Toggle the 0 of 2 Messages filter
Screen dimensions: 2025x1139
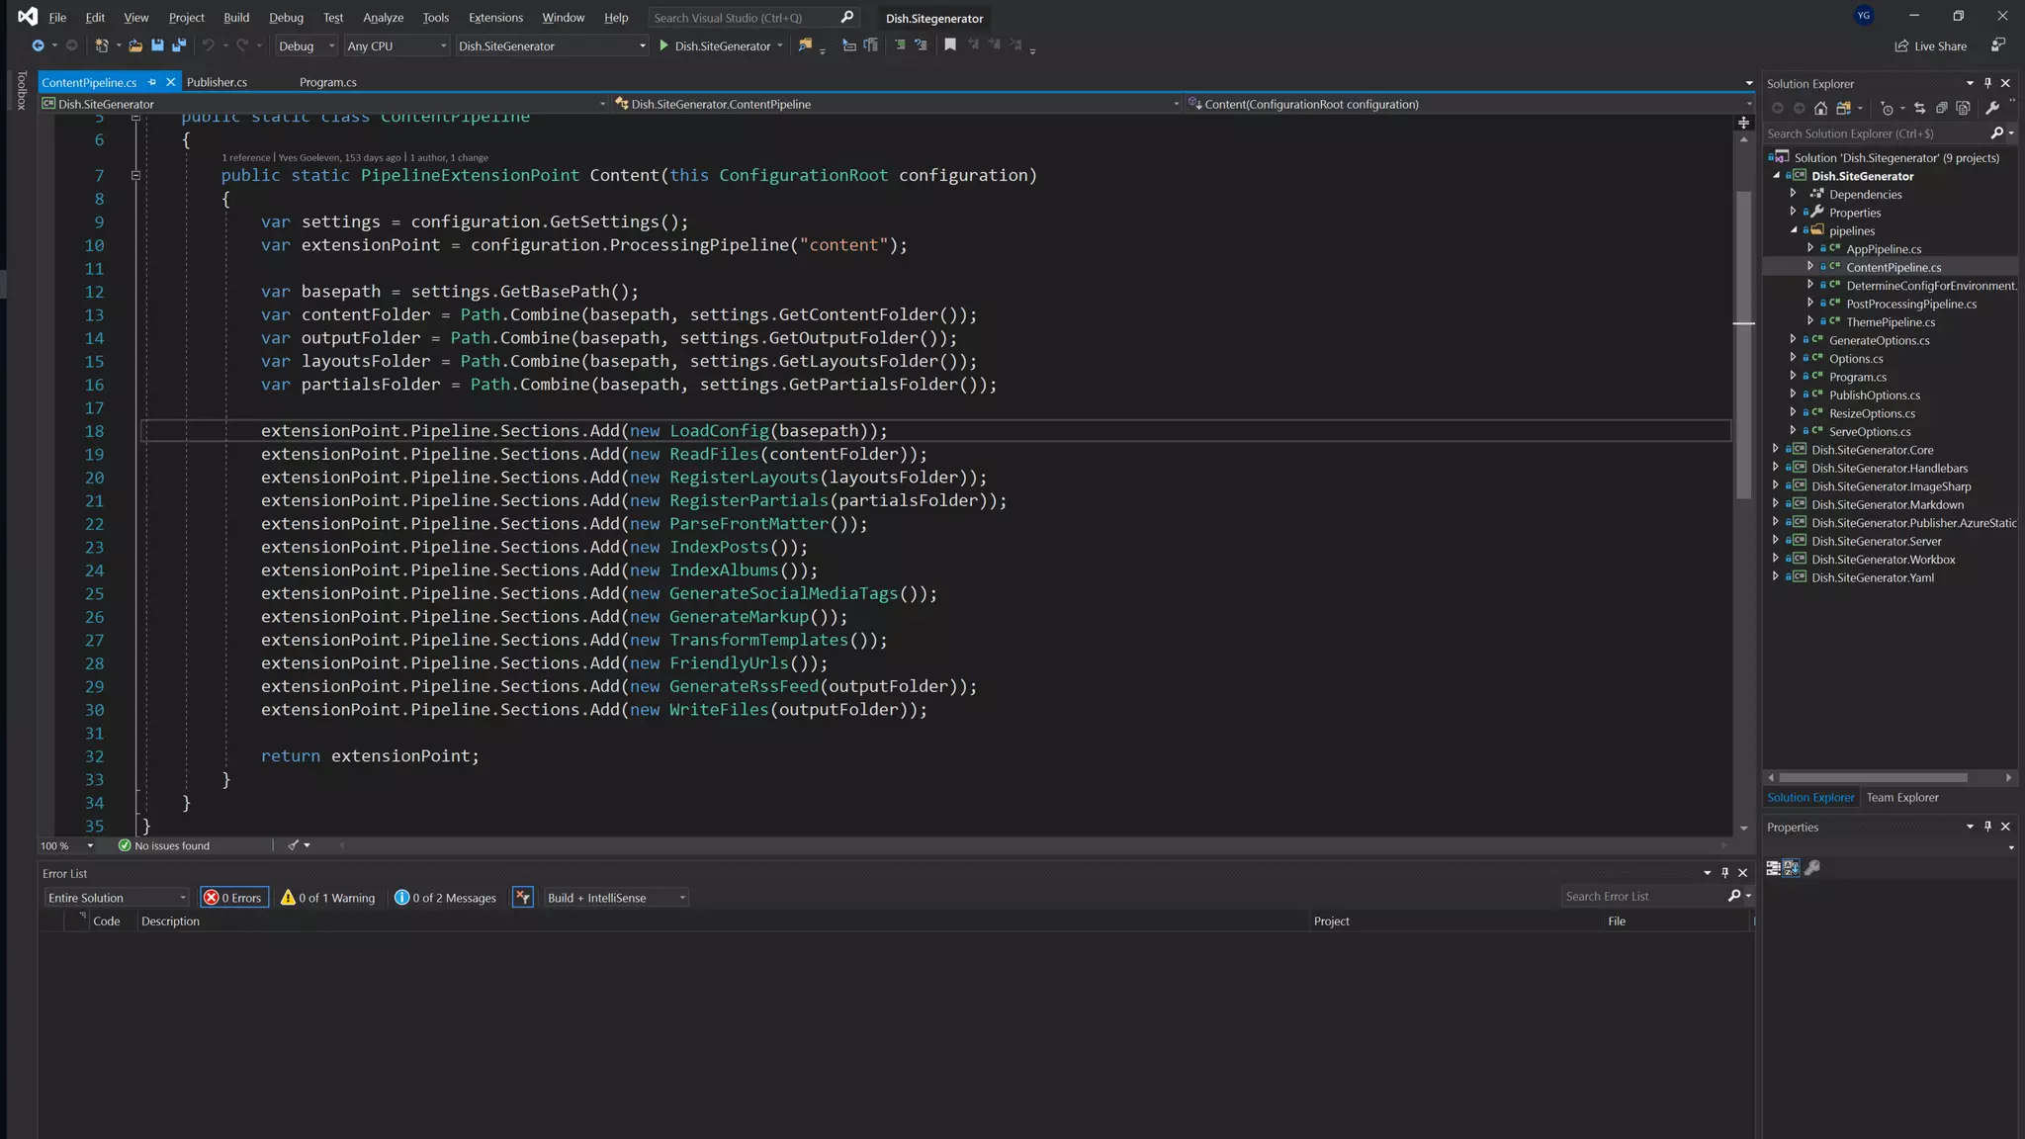(x=446, y=898)
